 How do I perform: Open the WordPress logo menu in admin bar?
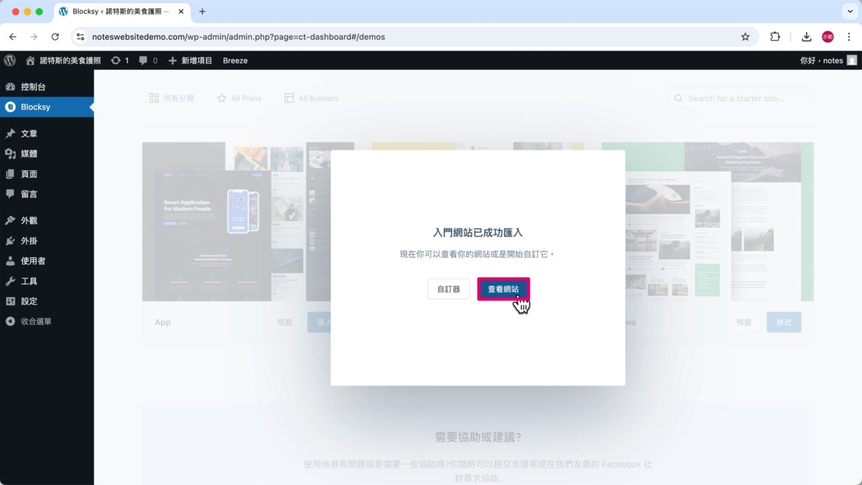[9, 61]
